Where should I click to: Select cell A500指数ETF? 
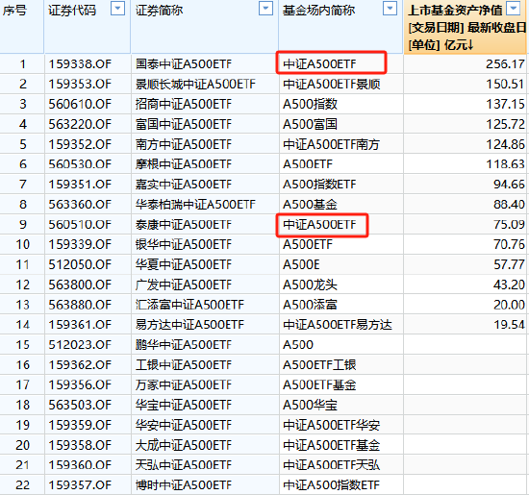coord(341,185)
